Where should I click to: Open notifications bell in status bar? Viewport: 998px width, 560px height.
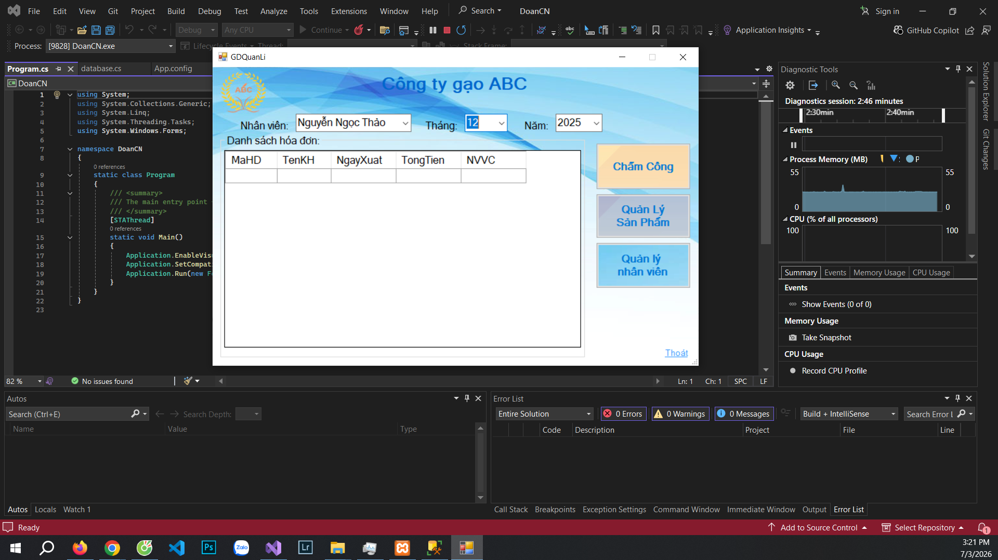tap(983, 528)
